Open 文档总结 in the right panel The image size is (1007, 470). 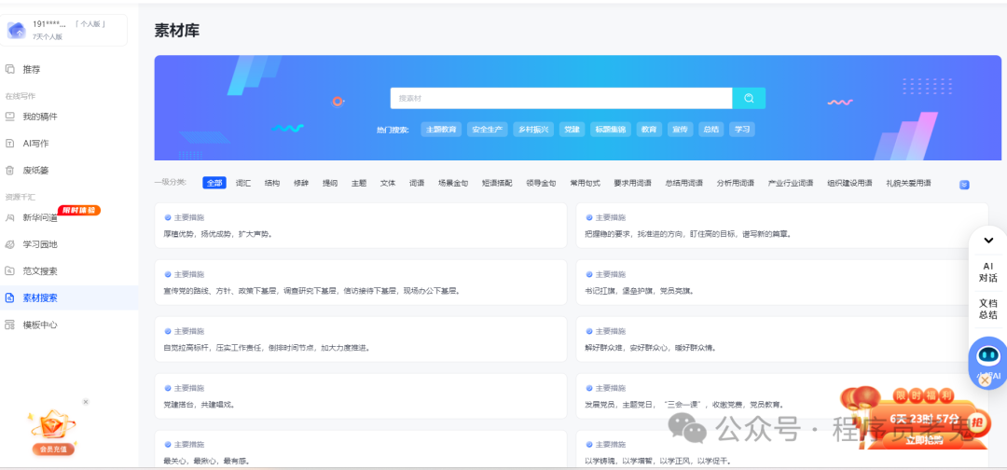point(988,309)
